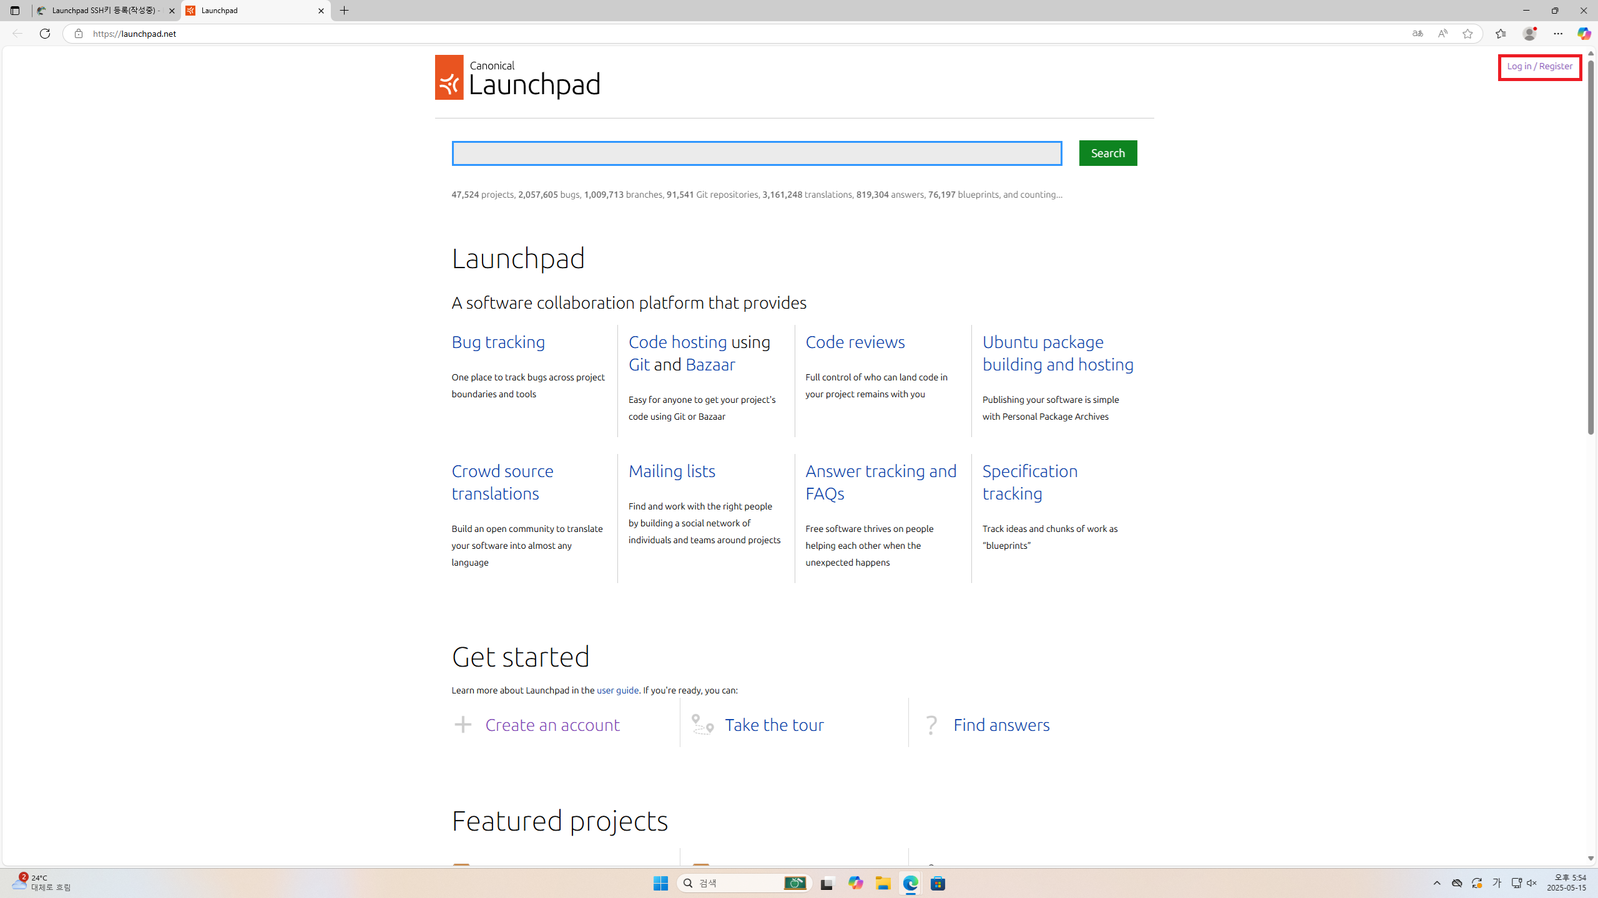Open Microsoft Store from taskbar
The height and width of the screenshot is (898, 1598).
(938, 883)
